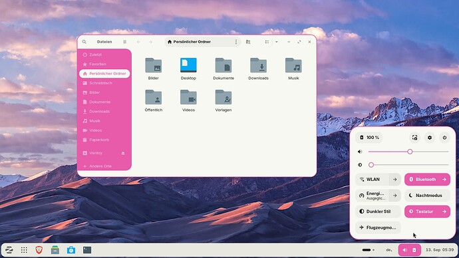The image size is (459, 258).
Task: Open the power off menu
Action: [444, 138]
